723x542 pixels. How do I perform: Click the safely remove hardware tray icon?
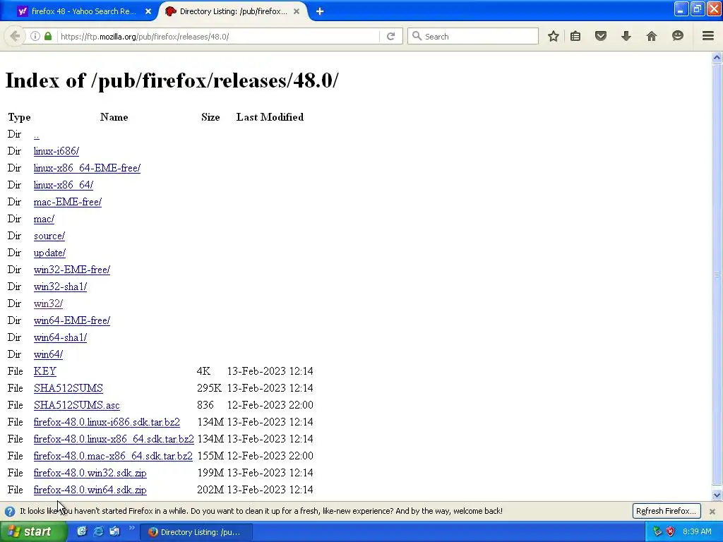coord(657,532)
